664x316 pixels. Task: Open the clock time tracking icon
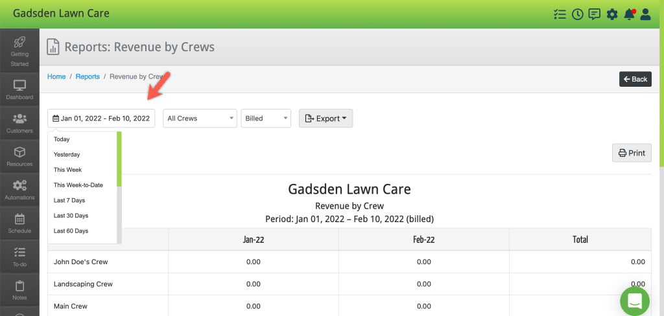(x=577, y=14)
